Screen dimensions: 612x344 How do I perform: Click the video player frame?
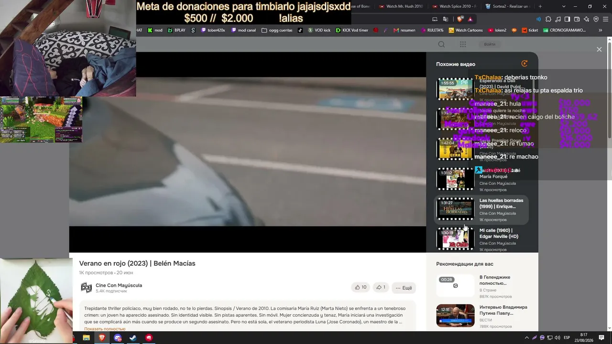click(x=248, y=152)
